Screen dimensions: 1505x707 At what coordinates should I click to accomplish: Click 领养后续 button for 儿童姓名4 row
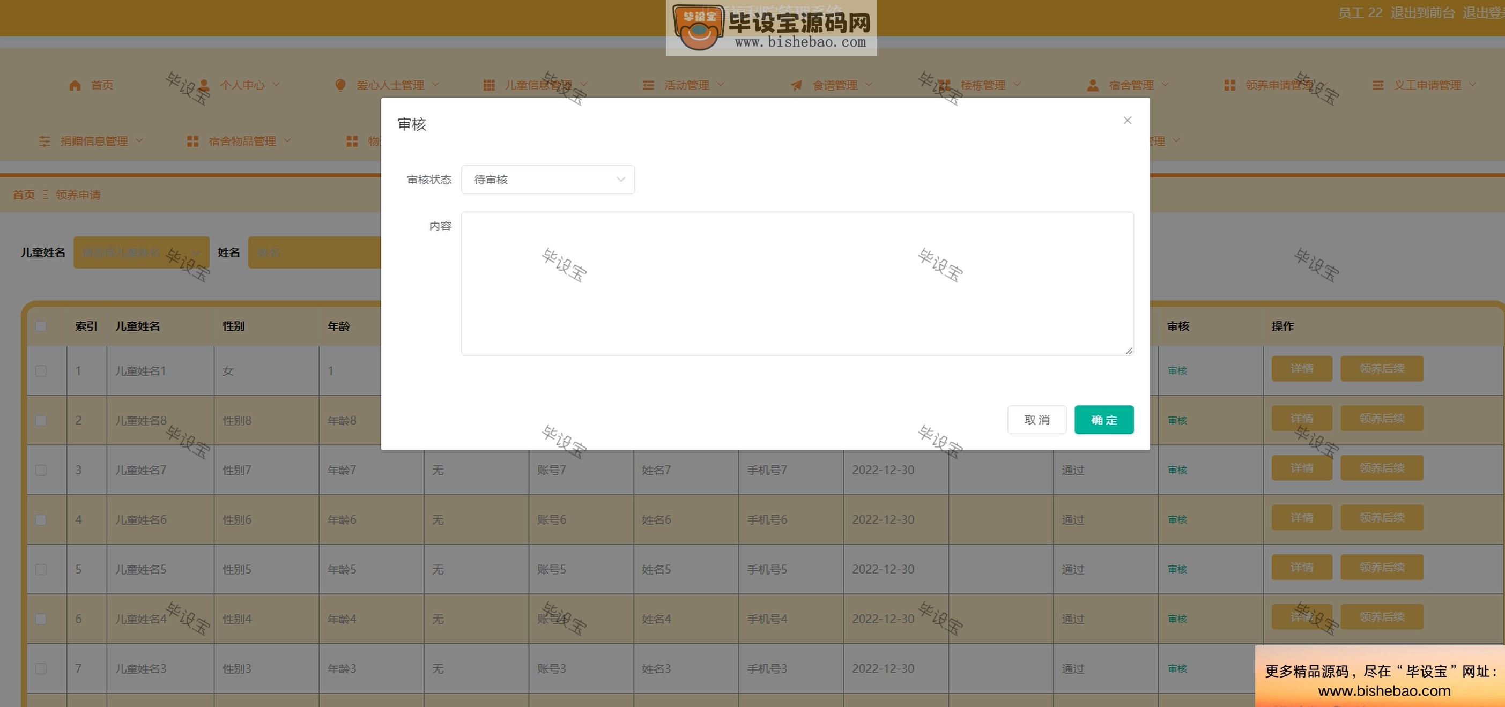click(x=1382, y=617)
